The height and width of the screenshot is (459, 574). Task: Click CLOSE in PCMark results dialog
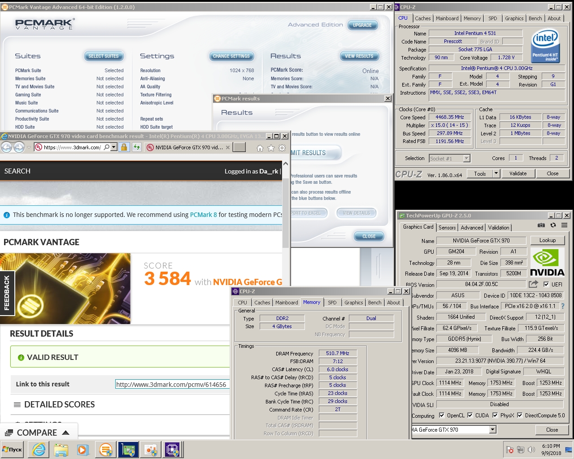click(369, 236)
